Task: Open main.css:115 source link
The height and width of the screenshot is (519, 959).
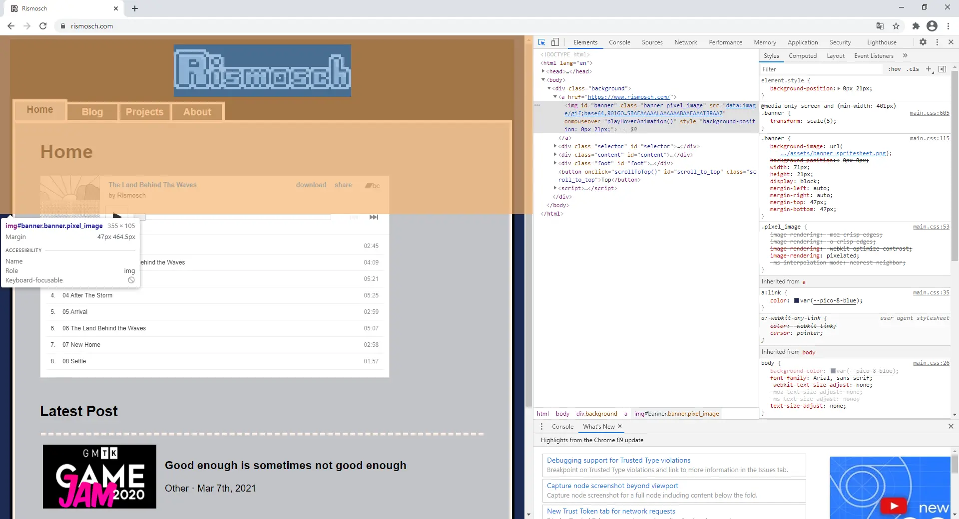Action: tap(930, 139)
